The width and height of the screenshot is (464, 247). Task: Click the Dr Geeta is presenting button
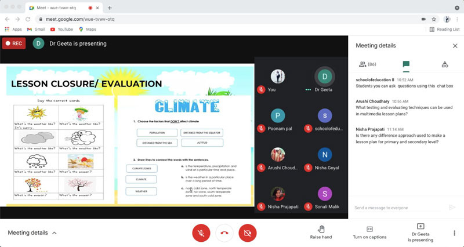[420, 232]
